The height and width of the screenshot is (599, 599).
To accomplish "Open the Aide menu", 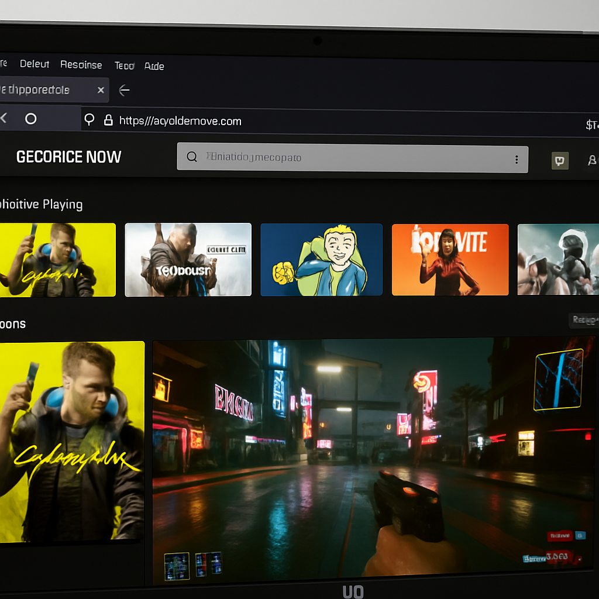I will point(154,66).
